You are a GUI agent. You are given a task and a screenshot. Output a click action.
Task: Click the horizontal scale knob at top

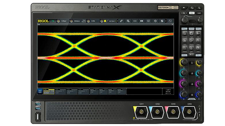tap(185, 20)
